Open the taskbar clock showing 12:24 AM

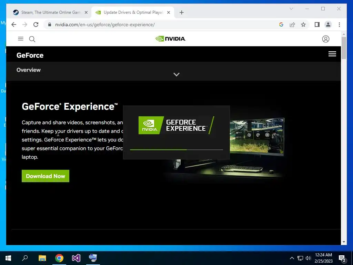coord(323,258)
